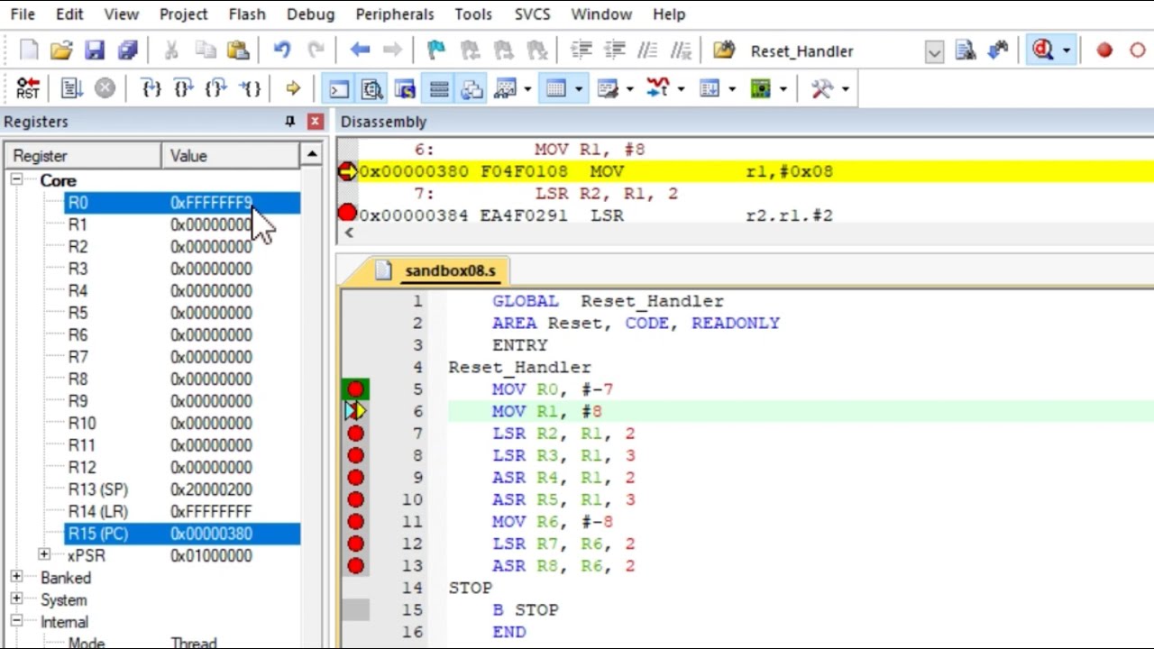Click the Step over icon
The image size is (1154, 649).
point(183,88)
